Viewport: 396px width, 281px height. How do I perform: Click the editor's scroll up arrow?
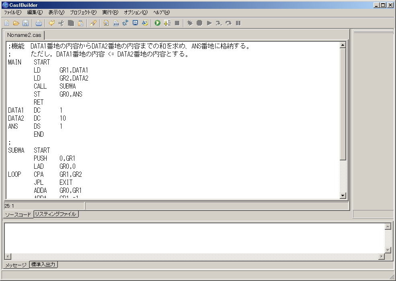click(343, 45)
